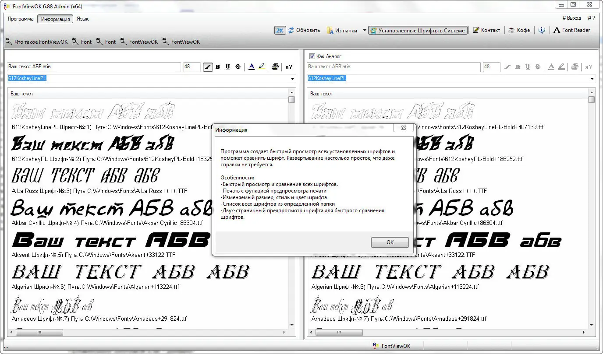Uncheck the Как Аналог checkbox
Image resolution: width=603 pixels, height=354 pixels.
click(x=312, y=56)
